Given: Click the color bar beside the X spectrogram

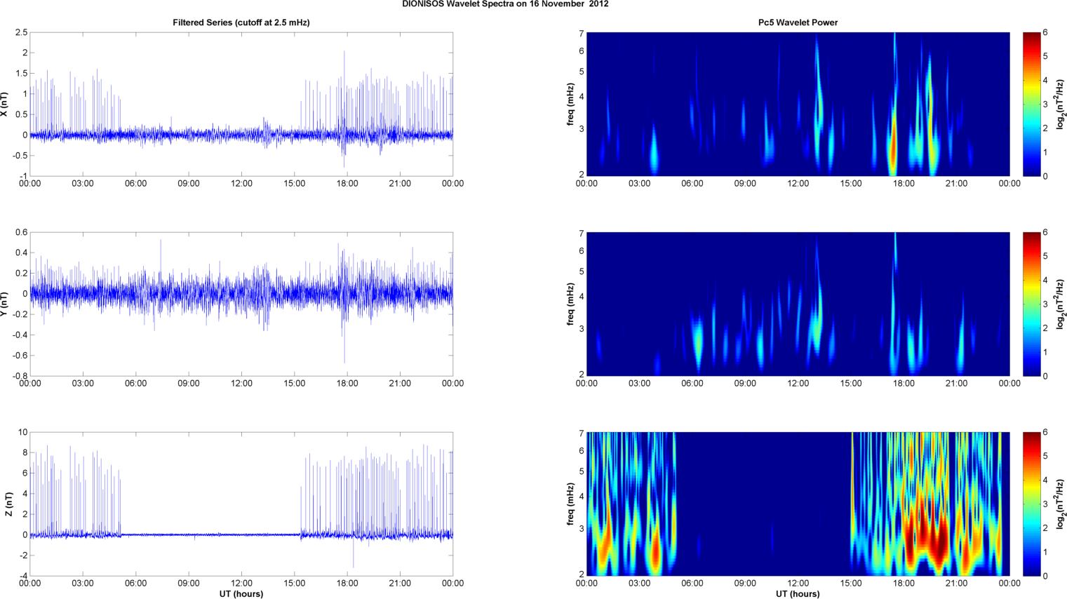Looking at the screenshot, I should tap(1031, 104).
